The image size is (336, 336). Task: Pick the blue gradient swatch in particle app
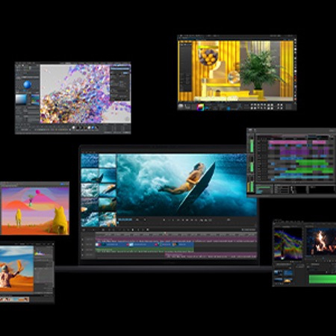point(21,99)
